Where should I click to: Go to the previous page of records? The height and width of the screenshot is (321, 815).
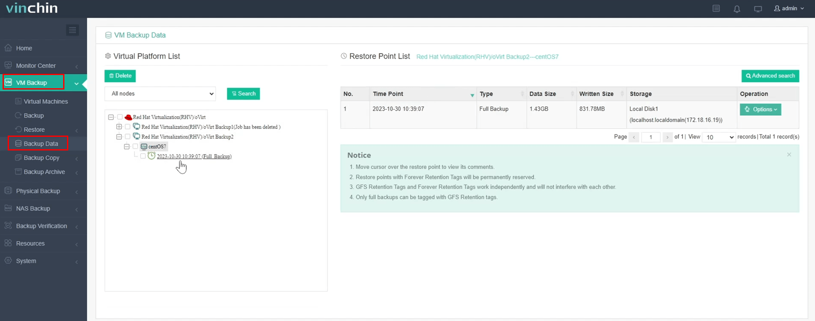[x=634, y=137]
